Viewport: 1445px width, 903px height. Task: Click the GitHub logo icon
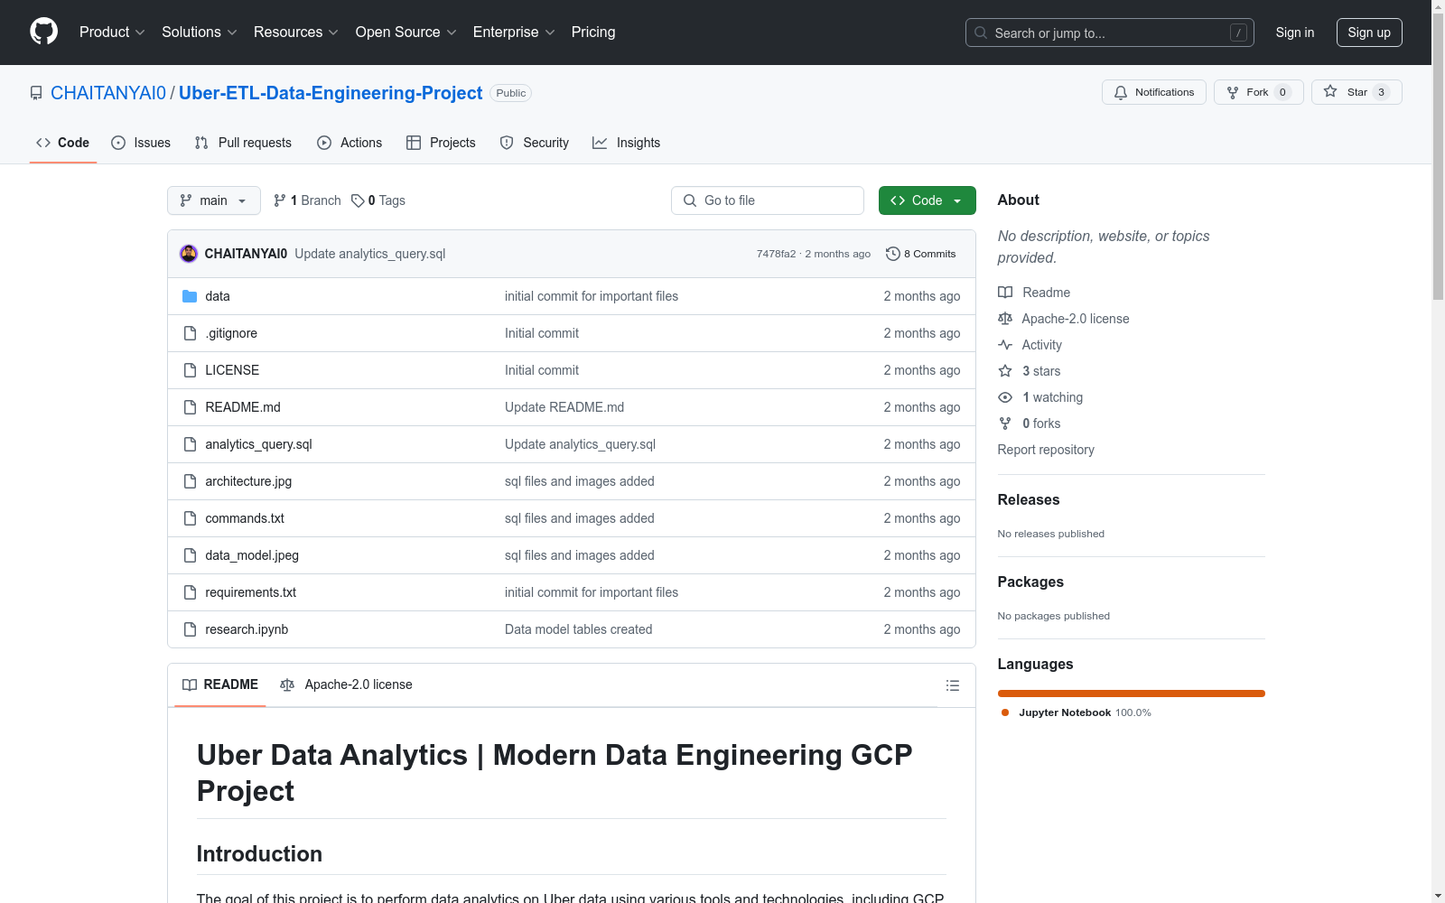[x=43, y=32]
